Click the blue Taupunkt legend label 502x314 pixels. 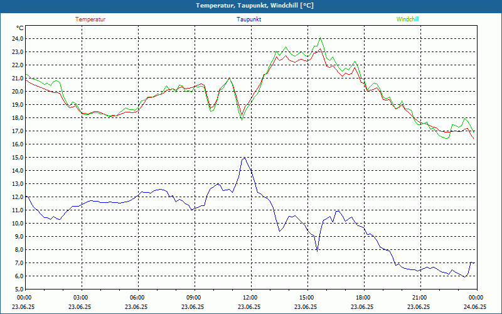click(248, 19)
